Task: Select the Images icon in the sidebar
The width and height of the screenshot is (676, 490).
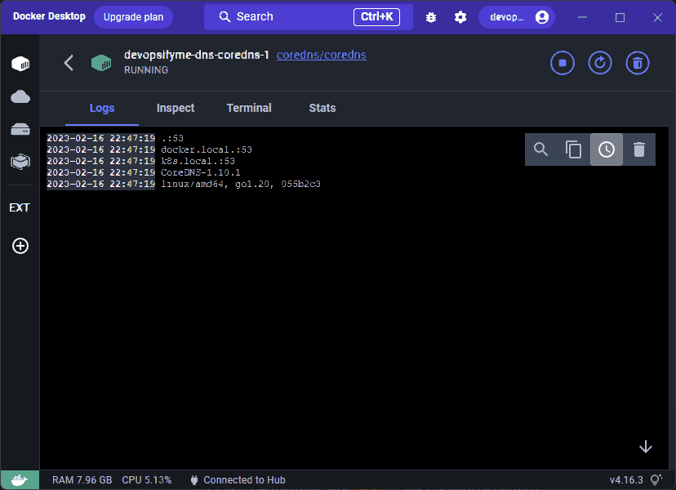Action: pos(20,96)
